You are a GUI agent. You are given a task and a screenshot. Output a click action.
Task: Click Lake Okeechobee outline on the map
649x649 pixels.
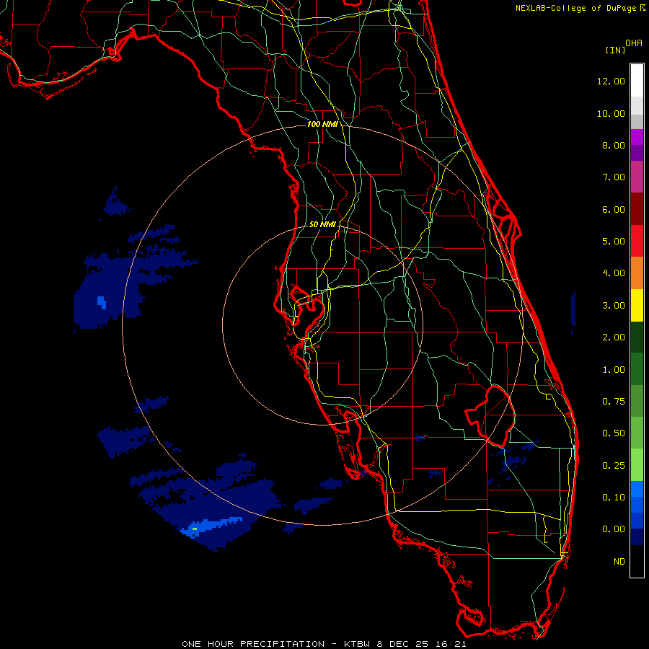pyautogui.click(x=490, y=415)
